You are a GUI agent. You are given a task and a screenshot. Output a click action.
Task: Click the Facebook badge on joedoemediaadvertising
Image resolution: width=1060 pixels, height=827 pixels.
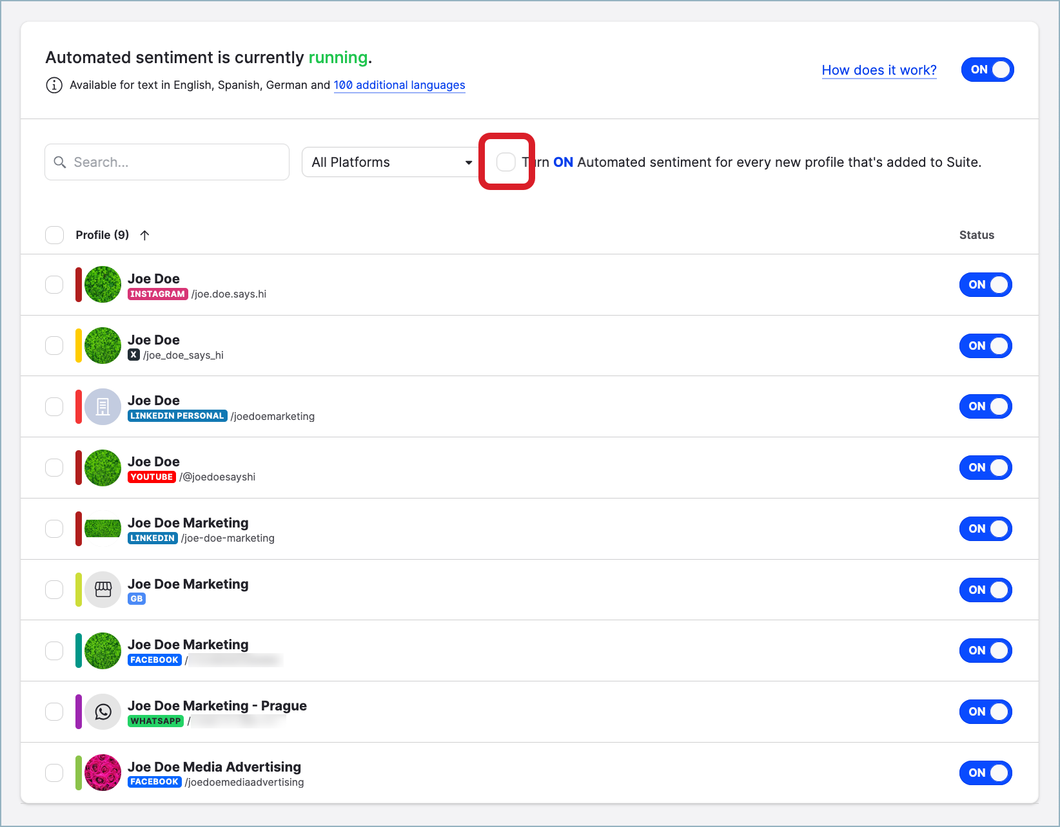click(x=154, y=781)
